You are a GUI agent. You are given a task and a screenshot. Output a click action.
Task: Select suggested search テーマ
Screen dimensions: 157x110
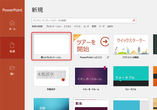[x=102, y=26]
